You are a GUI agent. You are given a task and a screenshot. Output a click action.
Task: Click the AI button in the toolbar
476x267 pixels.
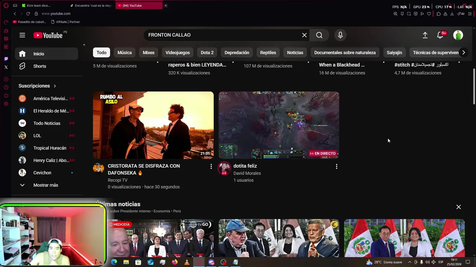pos(461,14)
